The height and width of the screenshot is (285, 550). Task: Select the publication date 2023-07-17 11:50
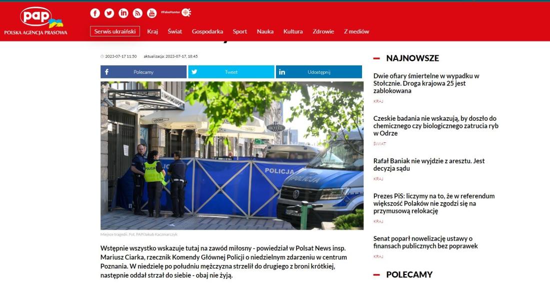pyautogui.click(x=120, y=56)
